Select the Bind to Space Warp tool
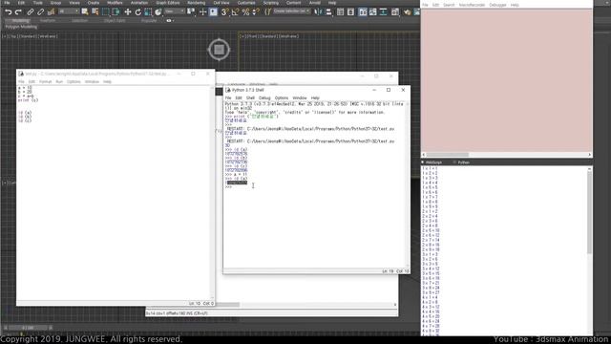The image size is (611, 344). (x=51, y=12)
